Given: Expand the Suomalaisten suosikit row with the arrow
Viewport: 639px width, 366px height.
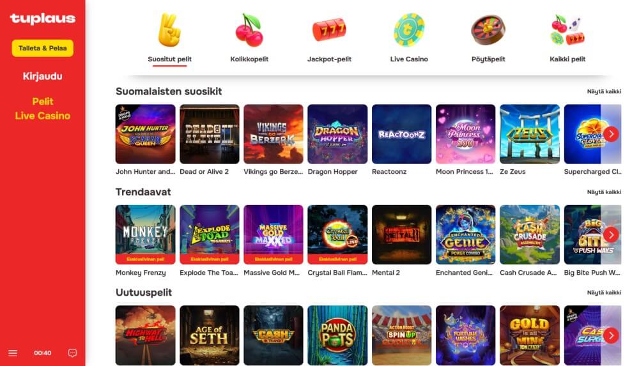Looking at the screenshot, I should (x=611, y=134).
